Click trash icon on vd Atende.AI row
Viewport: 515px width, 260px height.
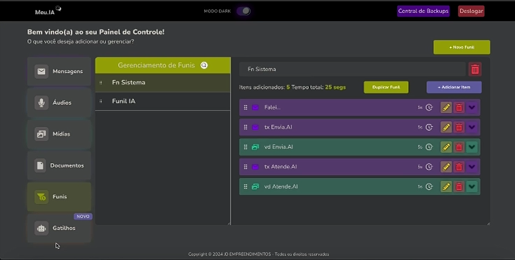click(459, 187)
